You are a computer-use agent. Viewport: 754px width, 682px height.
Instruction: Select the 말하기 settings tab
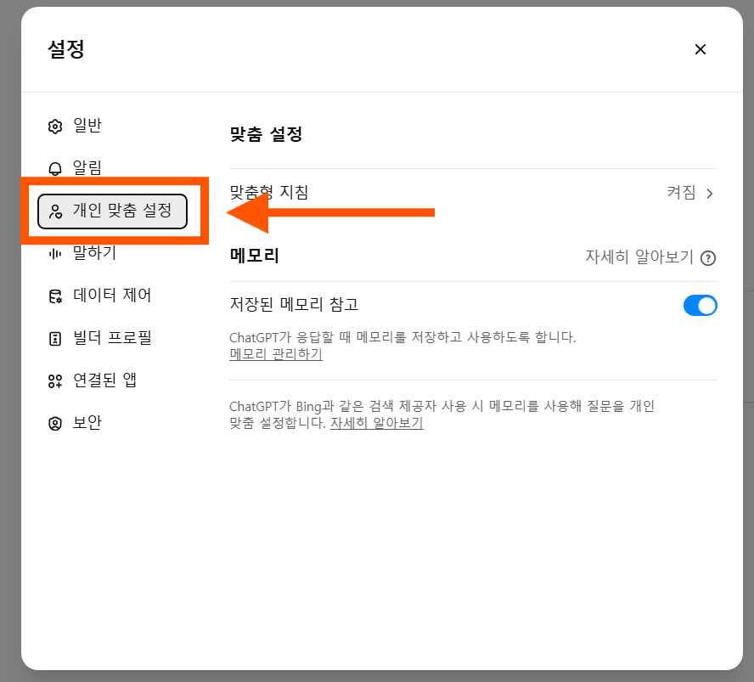[93, 253]
